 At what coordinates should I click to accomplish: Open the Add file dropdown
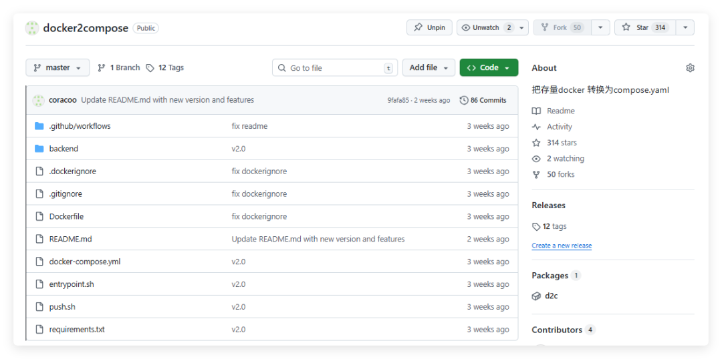(429, 67)
